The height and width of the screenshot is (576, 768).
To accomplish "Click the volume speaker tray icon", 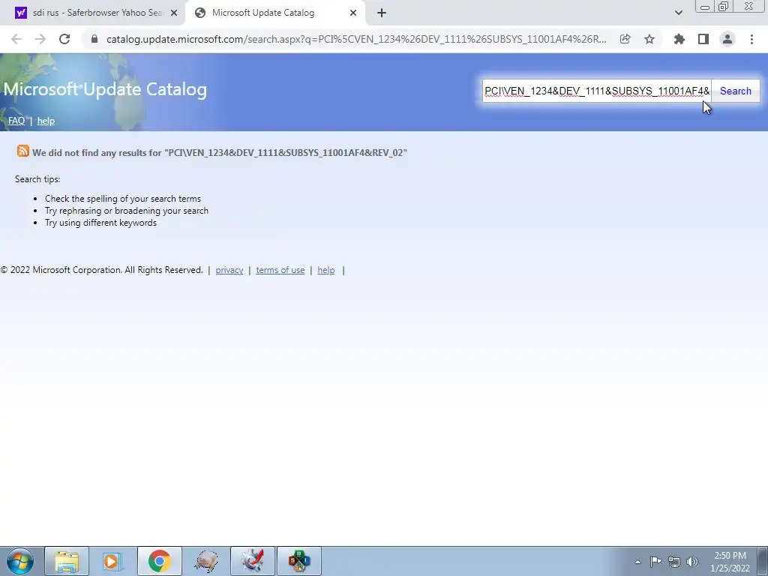I will 692,562.
